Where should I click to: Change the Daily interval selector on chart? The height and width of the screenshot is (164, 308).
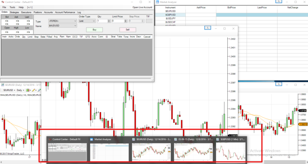click(x=21, y=90)
